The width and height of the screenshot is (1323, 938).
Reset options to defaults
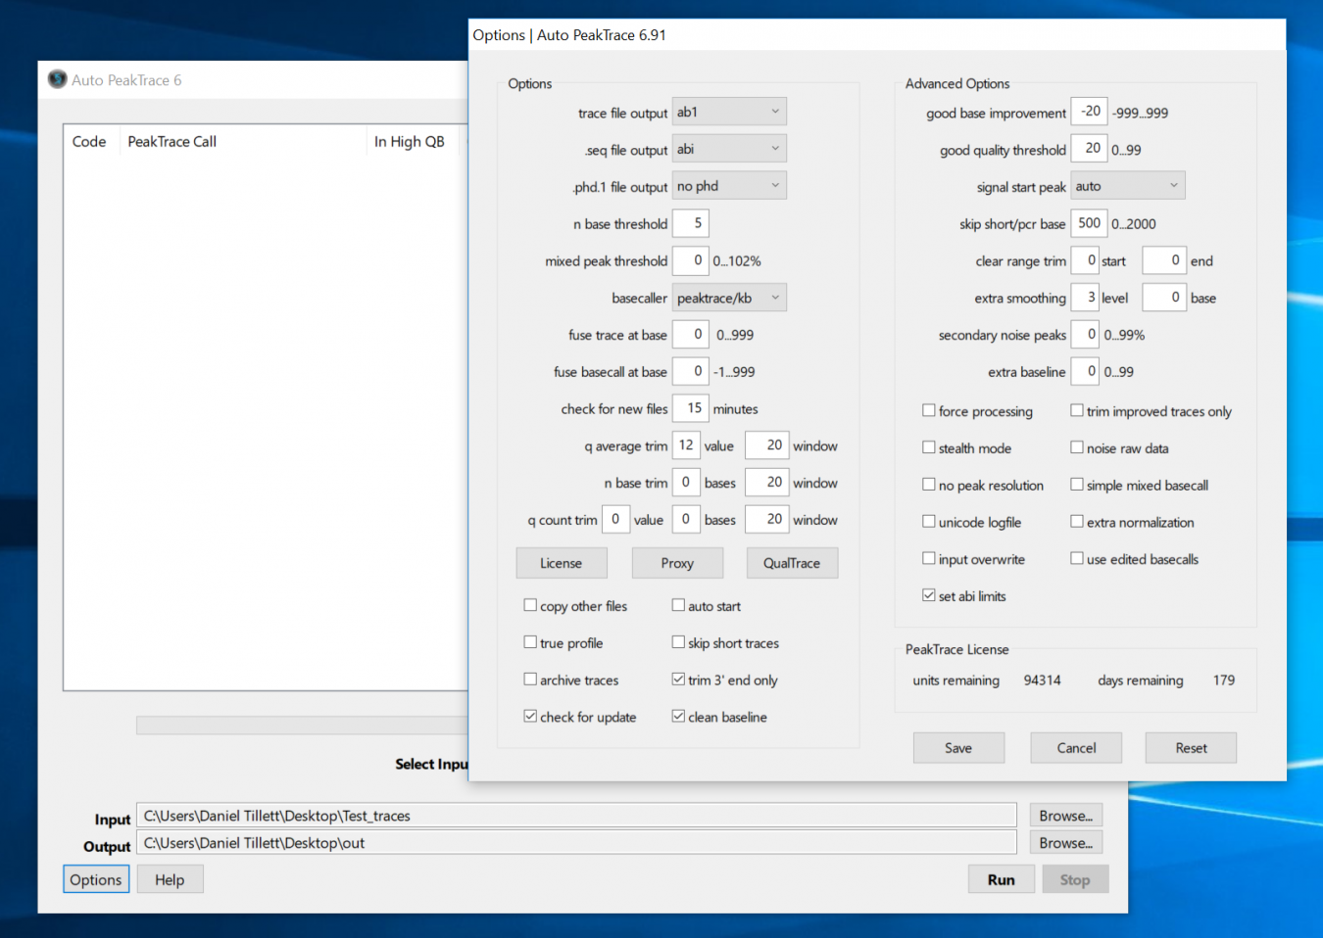1191,748
